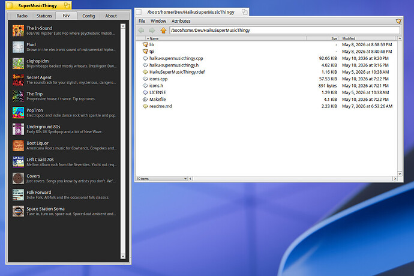Open the Attributes menu in Tracker
The height and width of the screenshot is (276, 414).
pyautogui.click(x=181, y=21)
